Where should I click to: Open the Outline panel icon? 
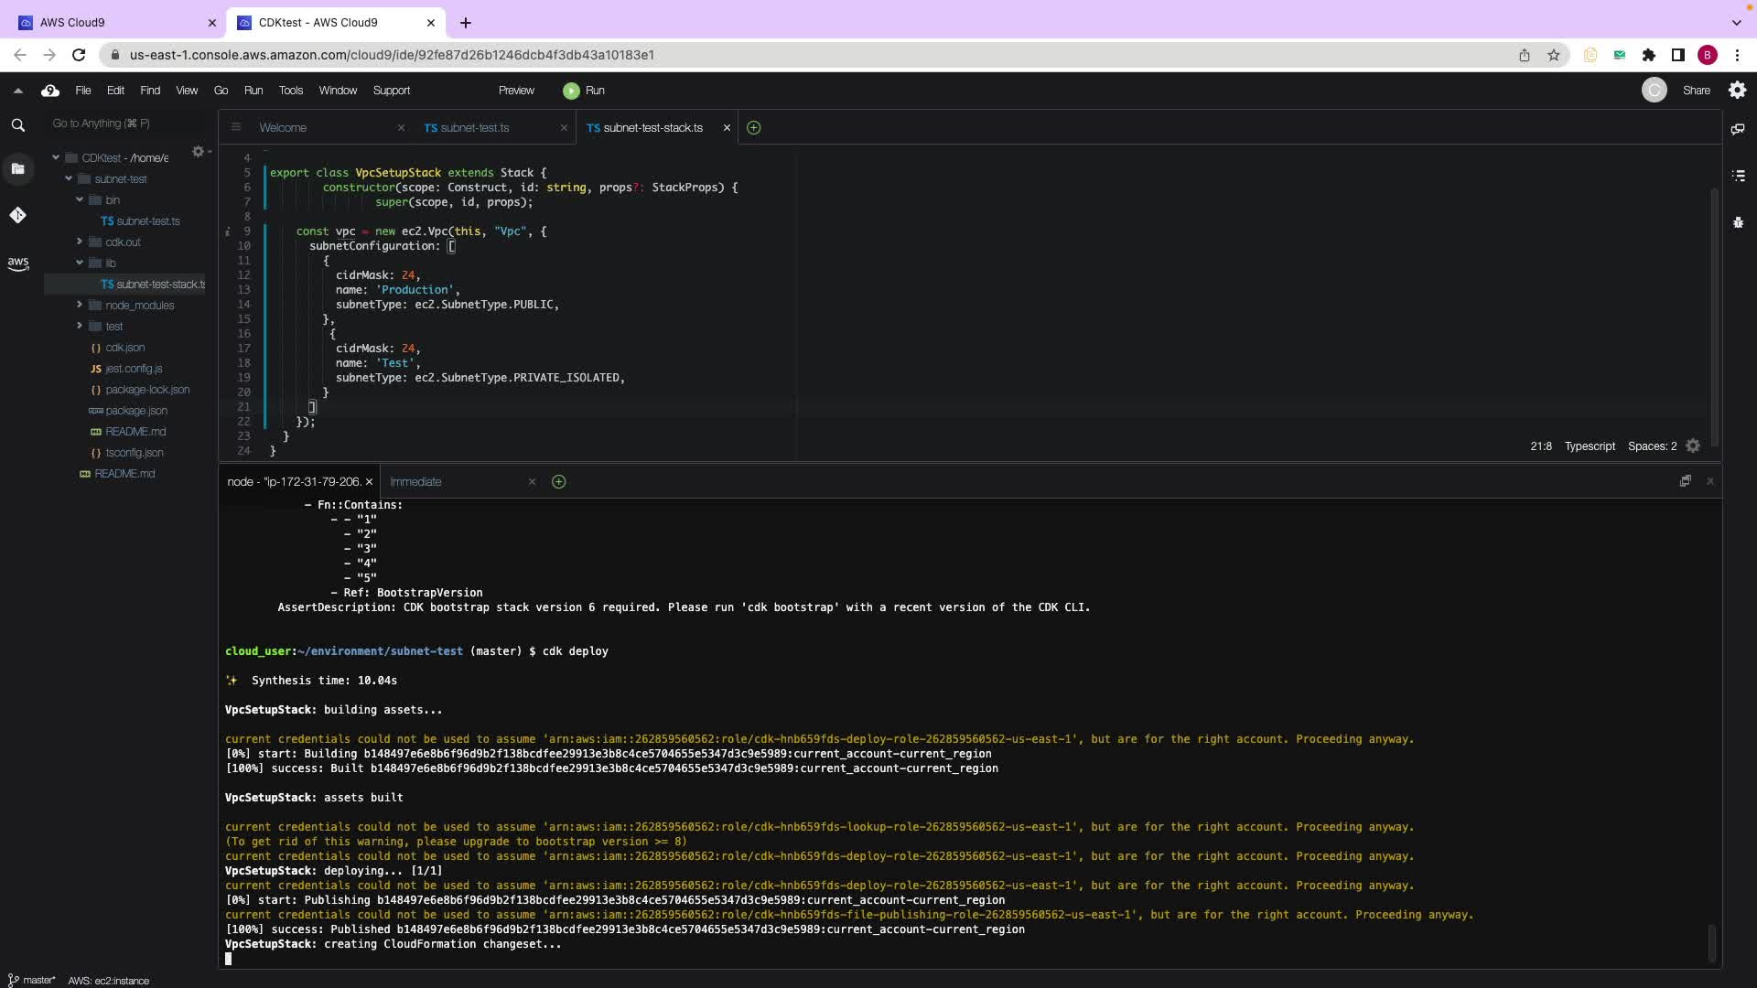coord(1738,176)
